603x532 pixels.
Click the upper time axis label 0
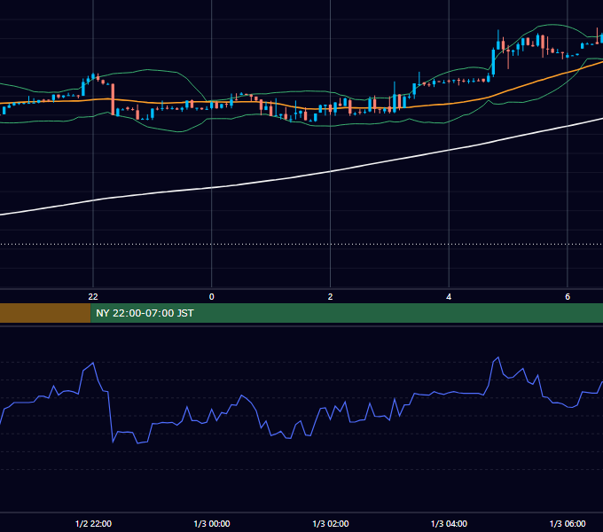click(x=212, y=297)
